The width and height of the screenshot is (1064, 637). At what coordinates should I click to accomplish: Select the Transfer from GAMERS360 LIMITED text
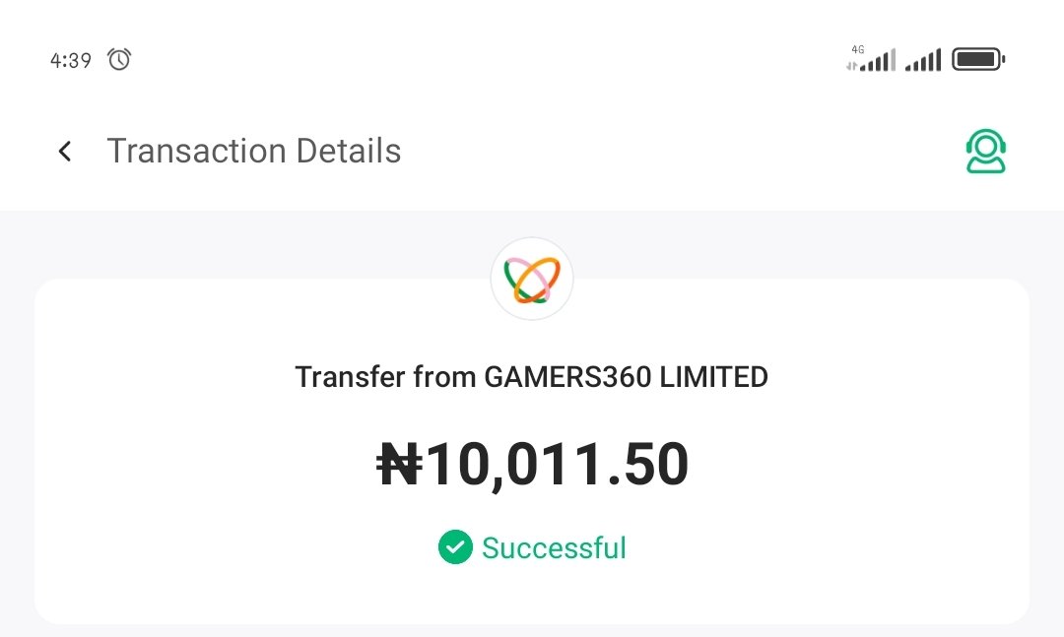tap(532, 377)
